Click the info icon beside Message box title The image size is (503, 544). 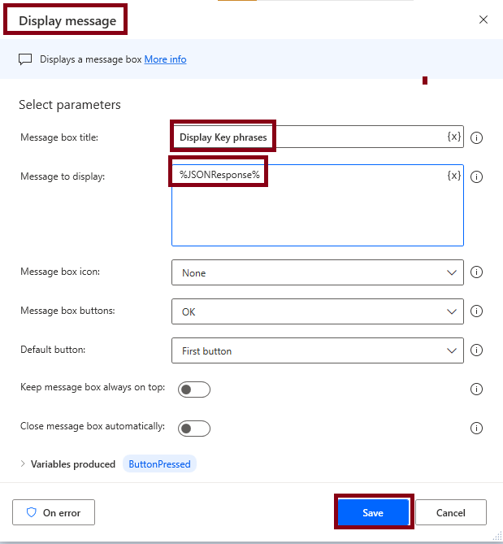477,137
